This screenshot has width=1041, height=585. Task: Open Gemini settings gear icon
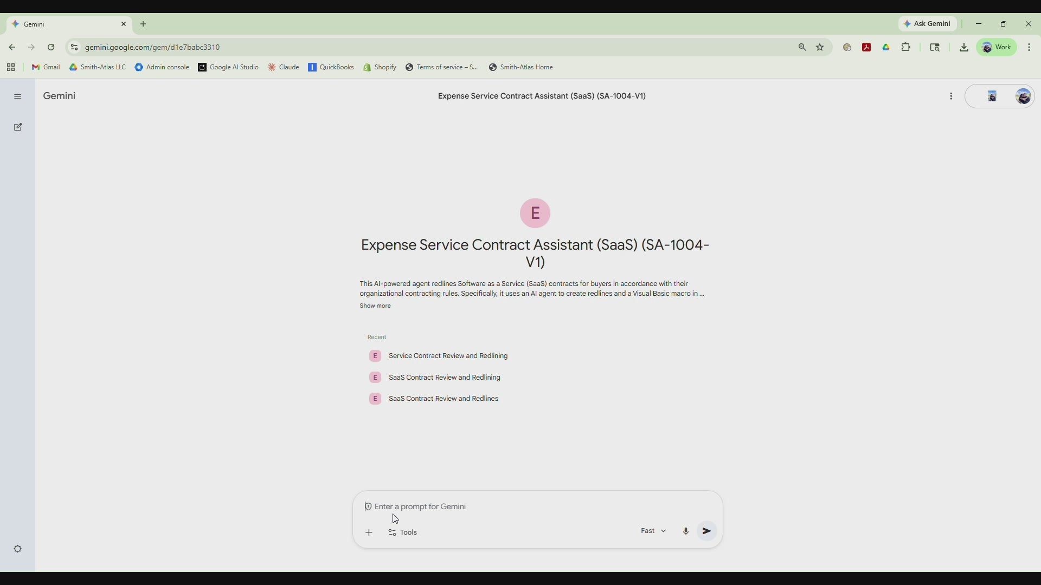point(18,550)
